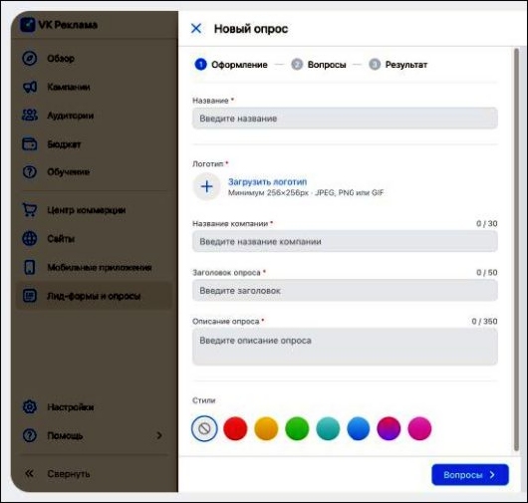The width and height of the screenshot is (528, 503).
Task: Click the plus icon to upload logo
Action: click(x=206, y=186)
